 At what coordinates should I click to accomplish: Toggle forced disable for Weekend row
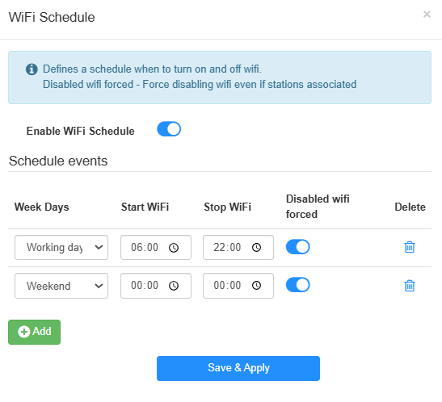[x=297, y=285]
